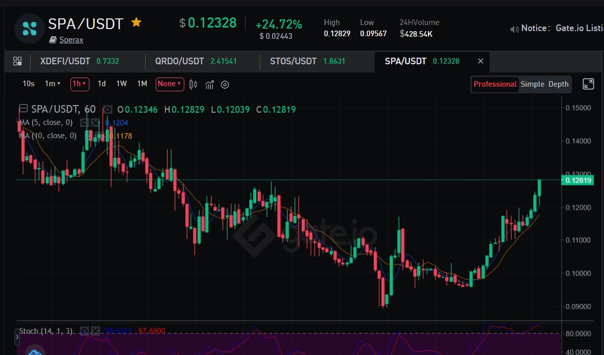Expand the chart to fullscreen
This screenshot has width=604, height=355.
[x=588, y=84]
